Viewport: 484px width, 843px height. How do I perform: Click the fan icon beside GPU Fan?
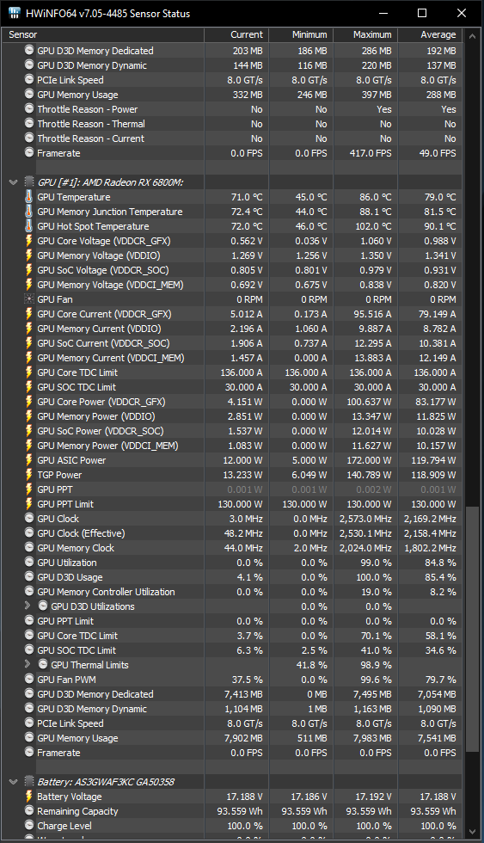pos(29,299)
